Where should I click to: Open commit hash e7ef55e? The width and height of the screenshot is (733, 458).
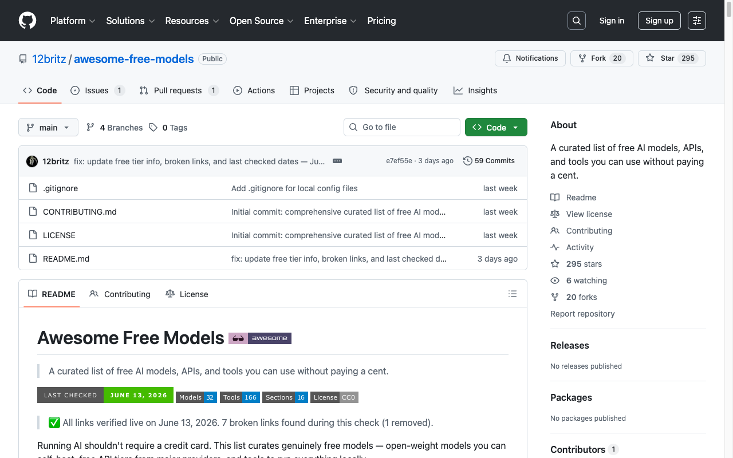tap(399, 161)
